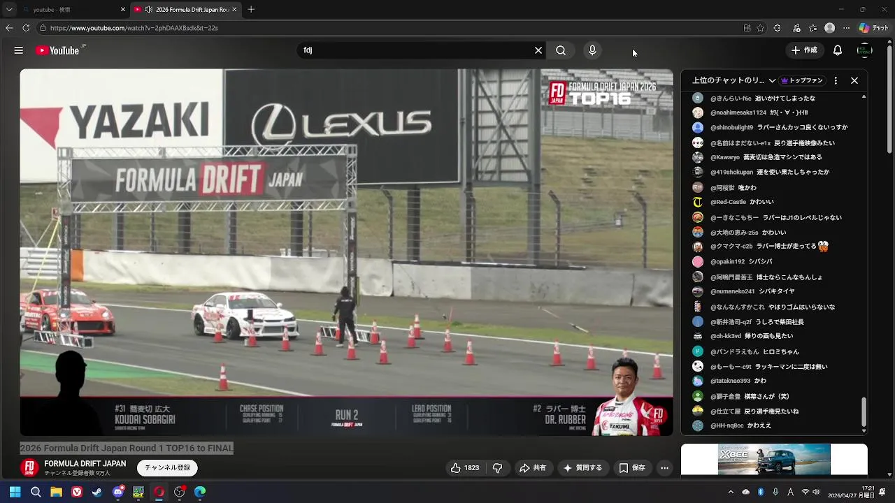This screenshot has height=503, width=895.
Task: Select the address bar URL
Action: 134,28
